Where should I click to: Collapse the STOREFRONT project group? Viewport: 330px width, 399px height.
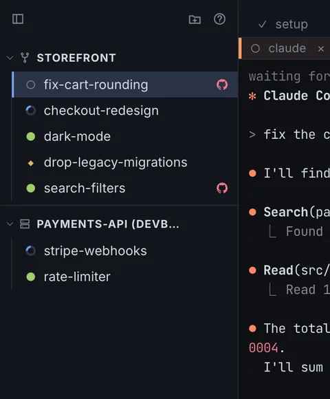click(10, 58)
